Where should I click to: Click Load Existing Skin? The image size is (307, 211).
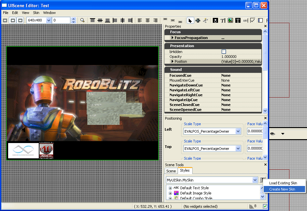[x=284, y=183]
